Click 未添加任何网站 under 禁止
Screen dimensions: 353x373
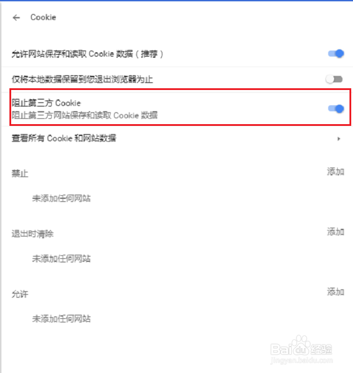[61, 198]
